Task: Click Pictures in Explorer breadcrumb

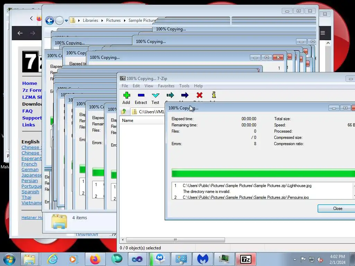Action: pyautogui.click(x=113, y=20)
